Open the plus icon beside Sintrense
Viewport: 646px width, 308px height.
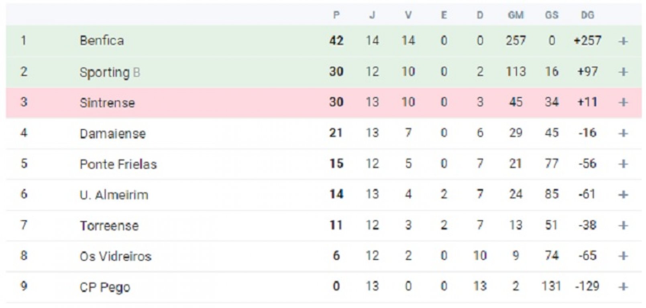point(623,103)
